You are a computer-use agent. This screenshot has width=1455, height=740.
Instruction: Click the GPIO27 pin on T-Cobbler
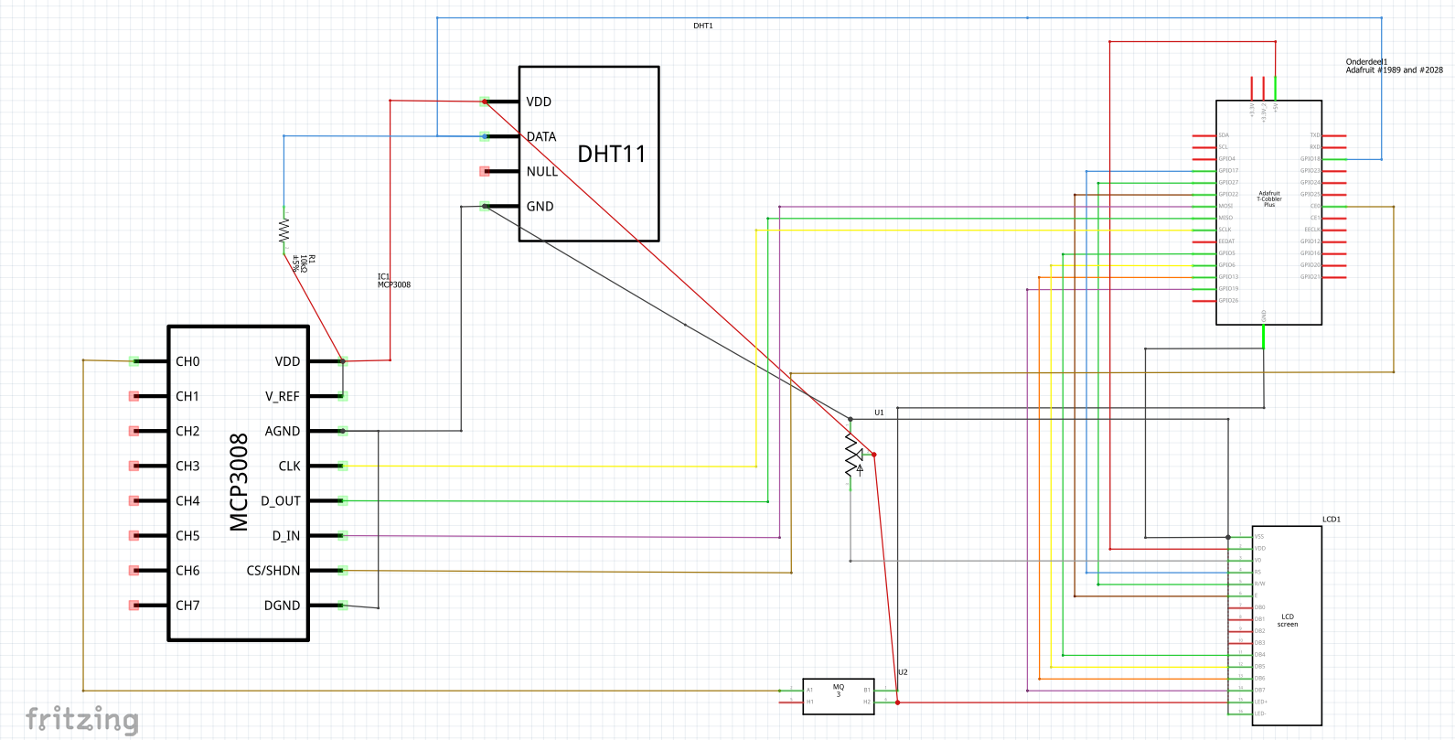tap(1228, 183)
